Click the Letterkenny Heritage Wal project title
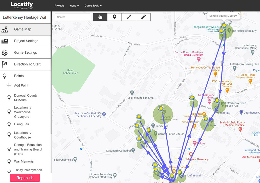The height and width of the screenshot is (183, 260). click(24, 18)
